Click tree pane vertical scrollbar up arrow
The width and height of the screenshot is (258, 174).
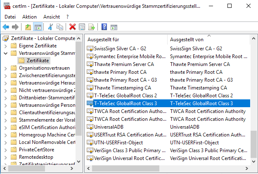point(79,38)
